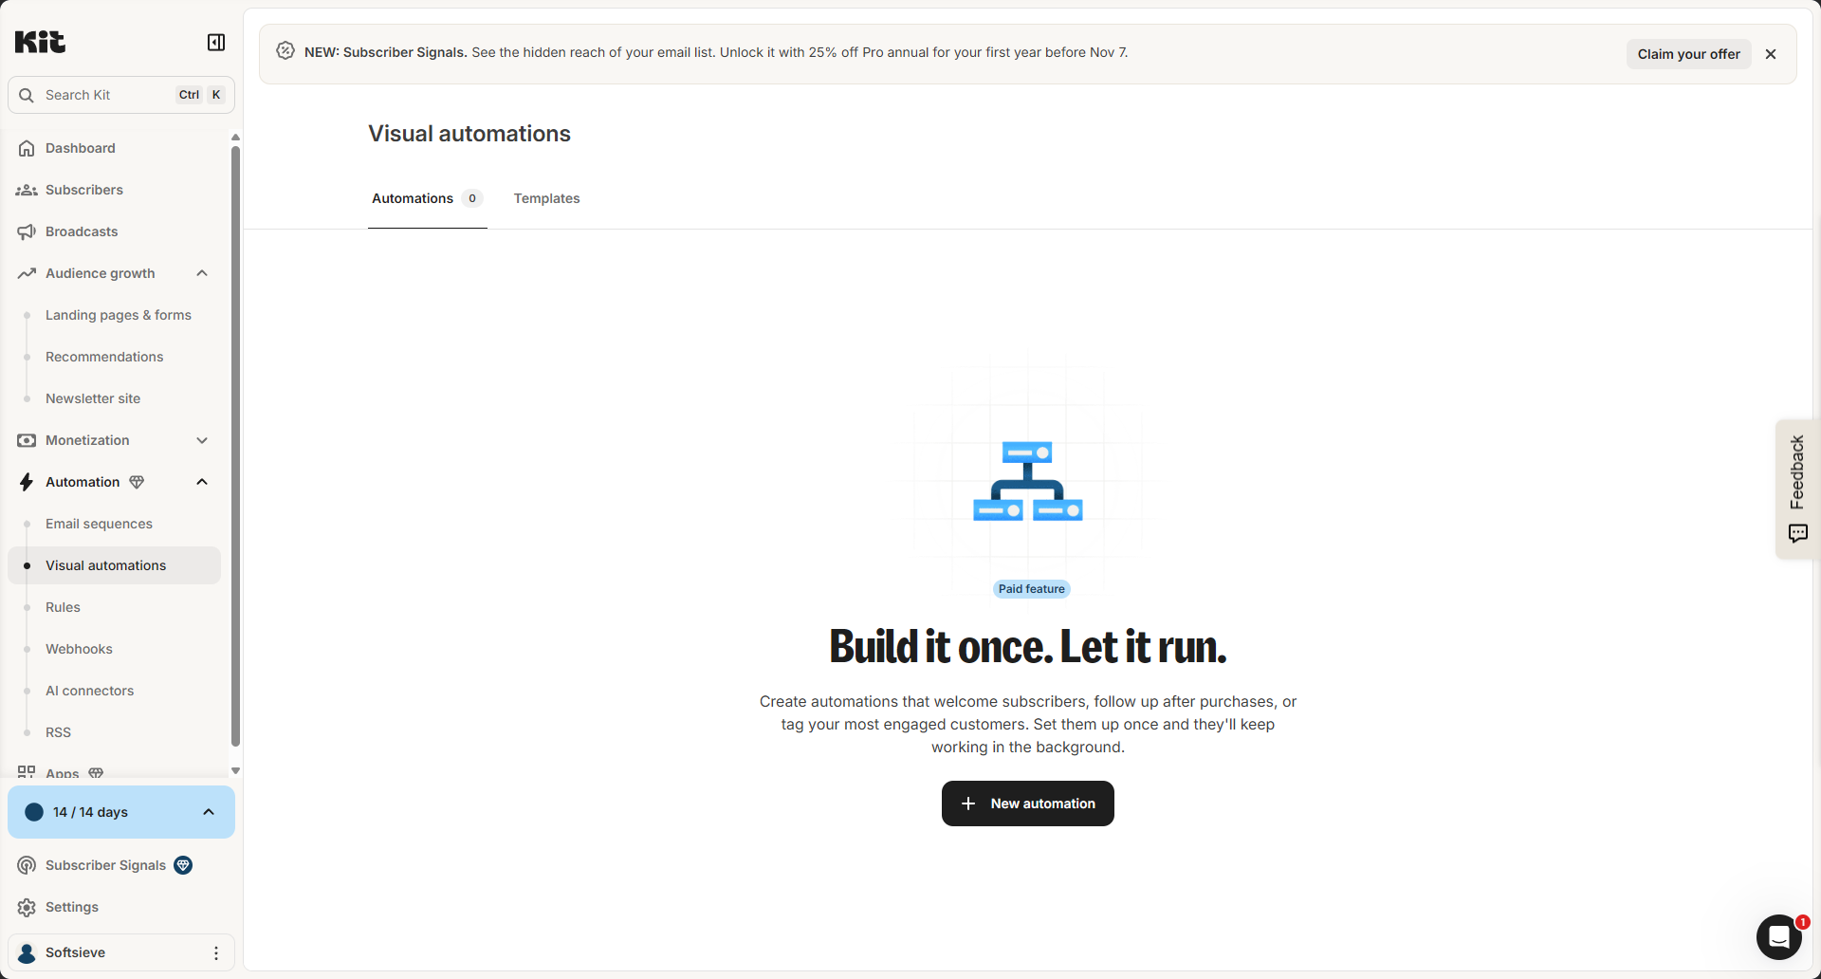This screenshot has width=1821, height=979.
Task: Open Recommendations in sidebar
Action: (x=104, y=357)
